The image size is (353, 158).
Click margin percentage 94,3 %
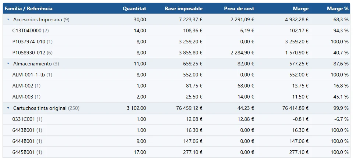(341, 30)
